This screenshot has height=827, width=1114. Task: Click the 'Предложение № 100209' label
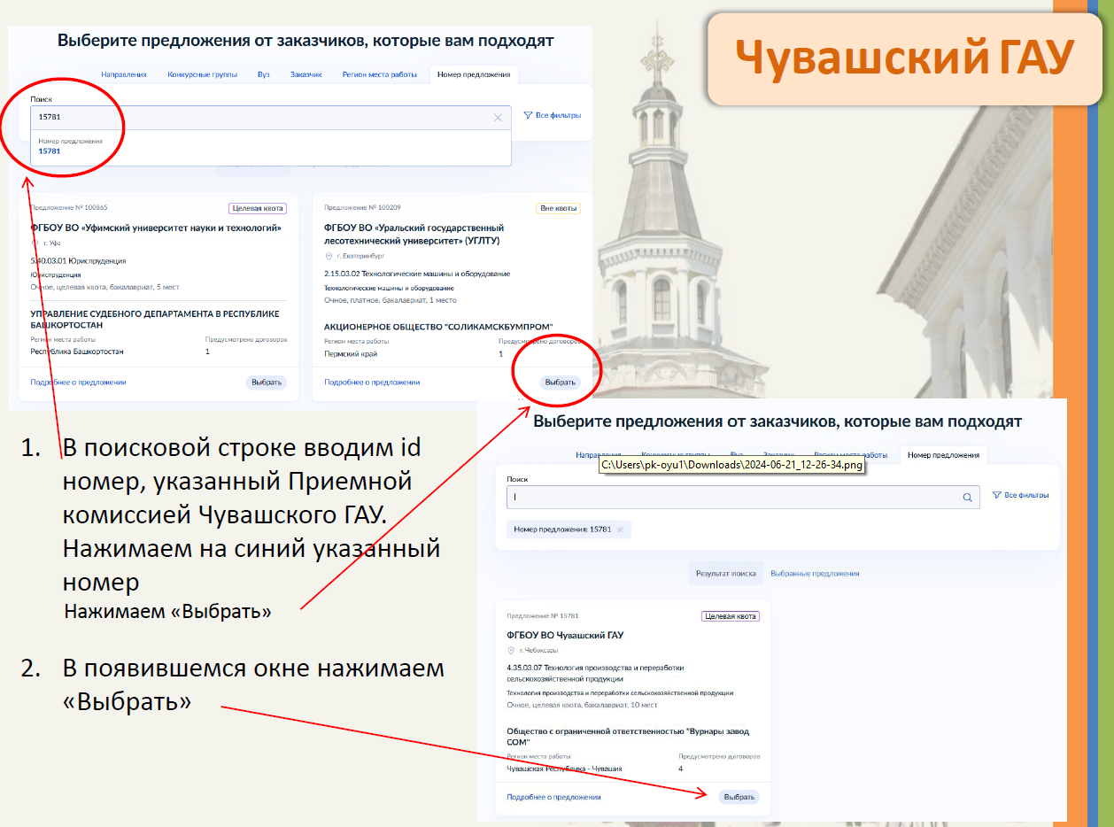tap(363, 208)
